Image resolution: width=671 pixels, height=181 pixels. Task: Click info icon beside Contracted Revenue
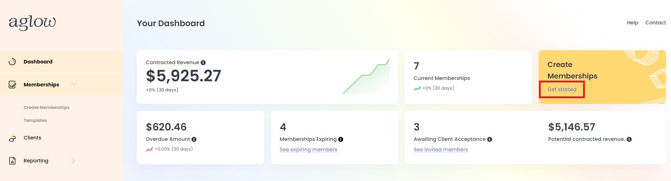click(x=203, y=63)
